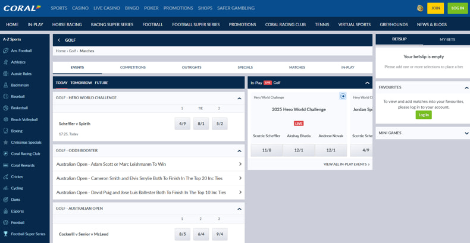470x243 pixels.
Task: Open the Scheffler v Spieth match
Action: pos(74,124)
